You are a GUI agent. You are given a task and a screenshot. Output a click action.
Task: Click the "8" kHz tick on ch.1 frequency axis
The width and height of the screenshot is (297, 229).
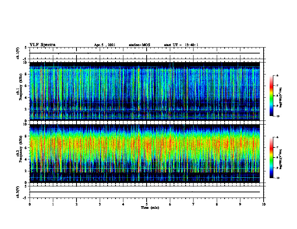(x=26, y=74)
